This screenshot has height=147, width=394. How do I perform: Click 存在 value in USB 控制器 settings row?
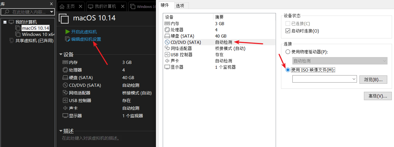pos(219,55)
